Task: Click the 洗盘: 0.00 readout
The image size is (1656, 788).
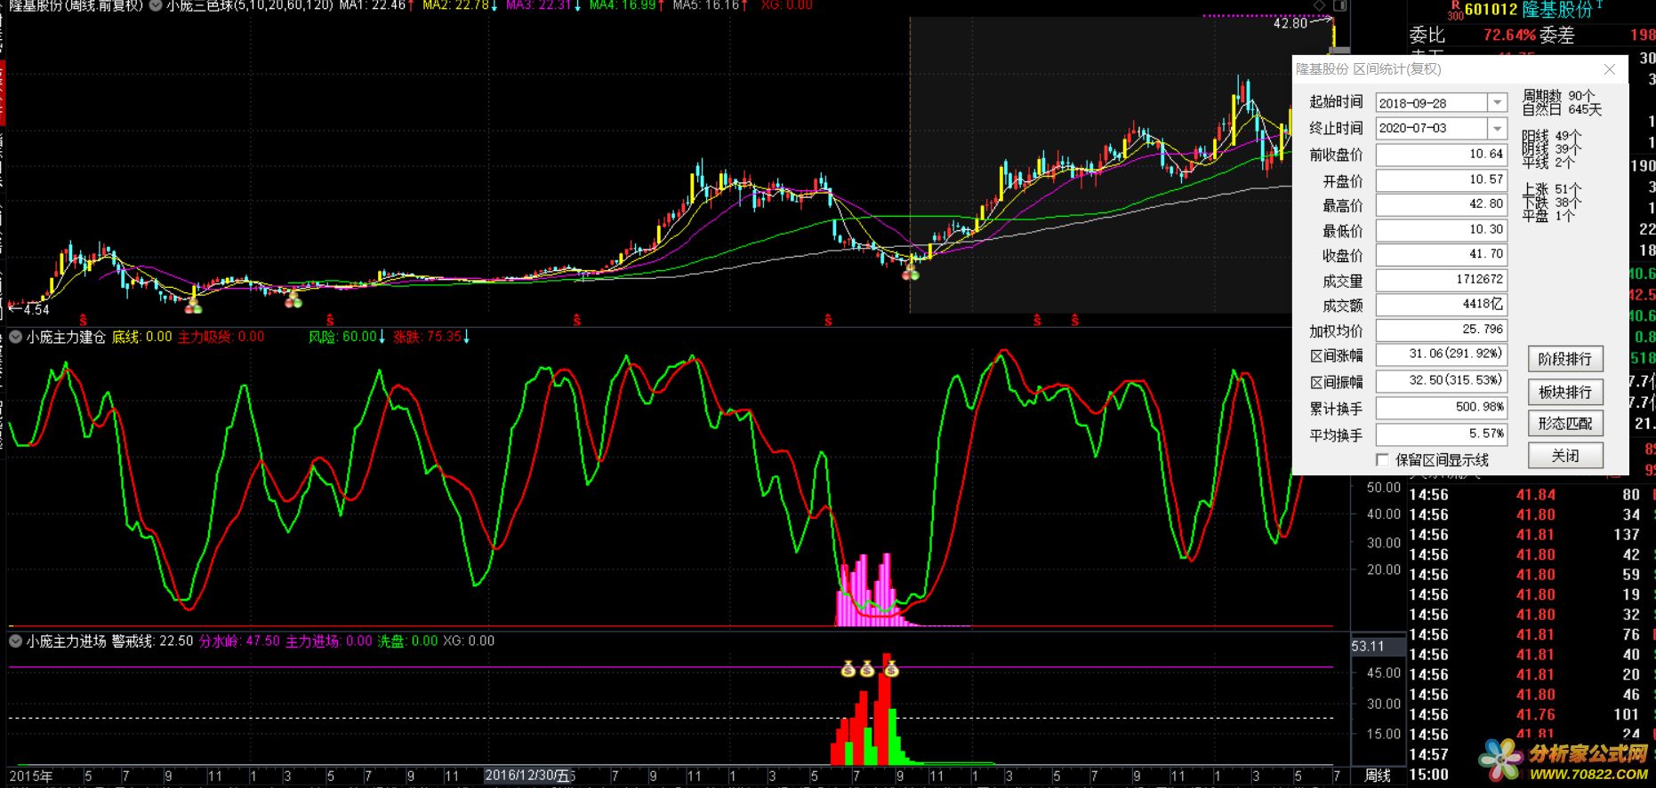Action: click(x=408, y=641)
